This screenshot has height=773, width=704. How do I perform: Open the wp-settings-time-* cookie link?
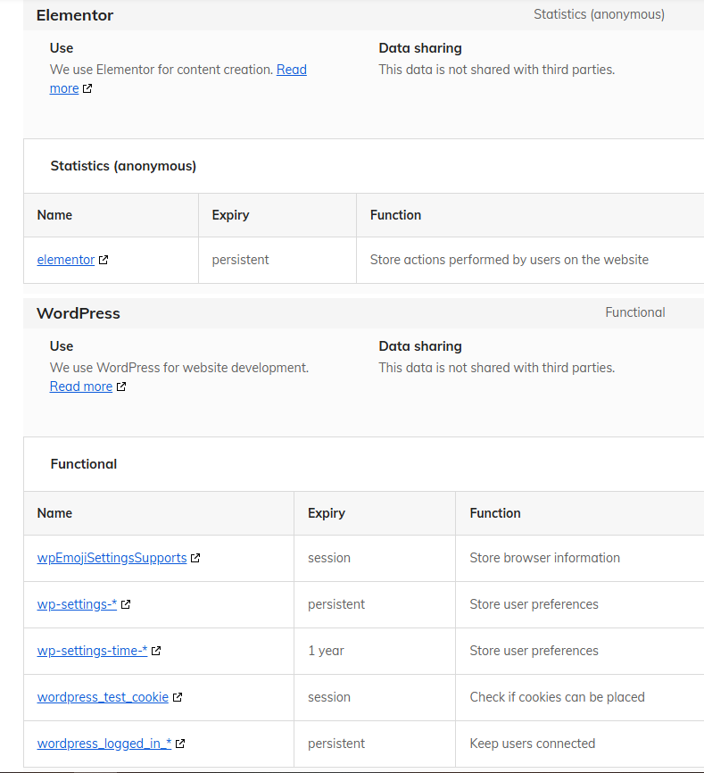click(x=92, y=651)
